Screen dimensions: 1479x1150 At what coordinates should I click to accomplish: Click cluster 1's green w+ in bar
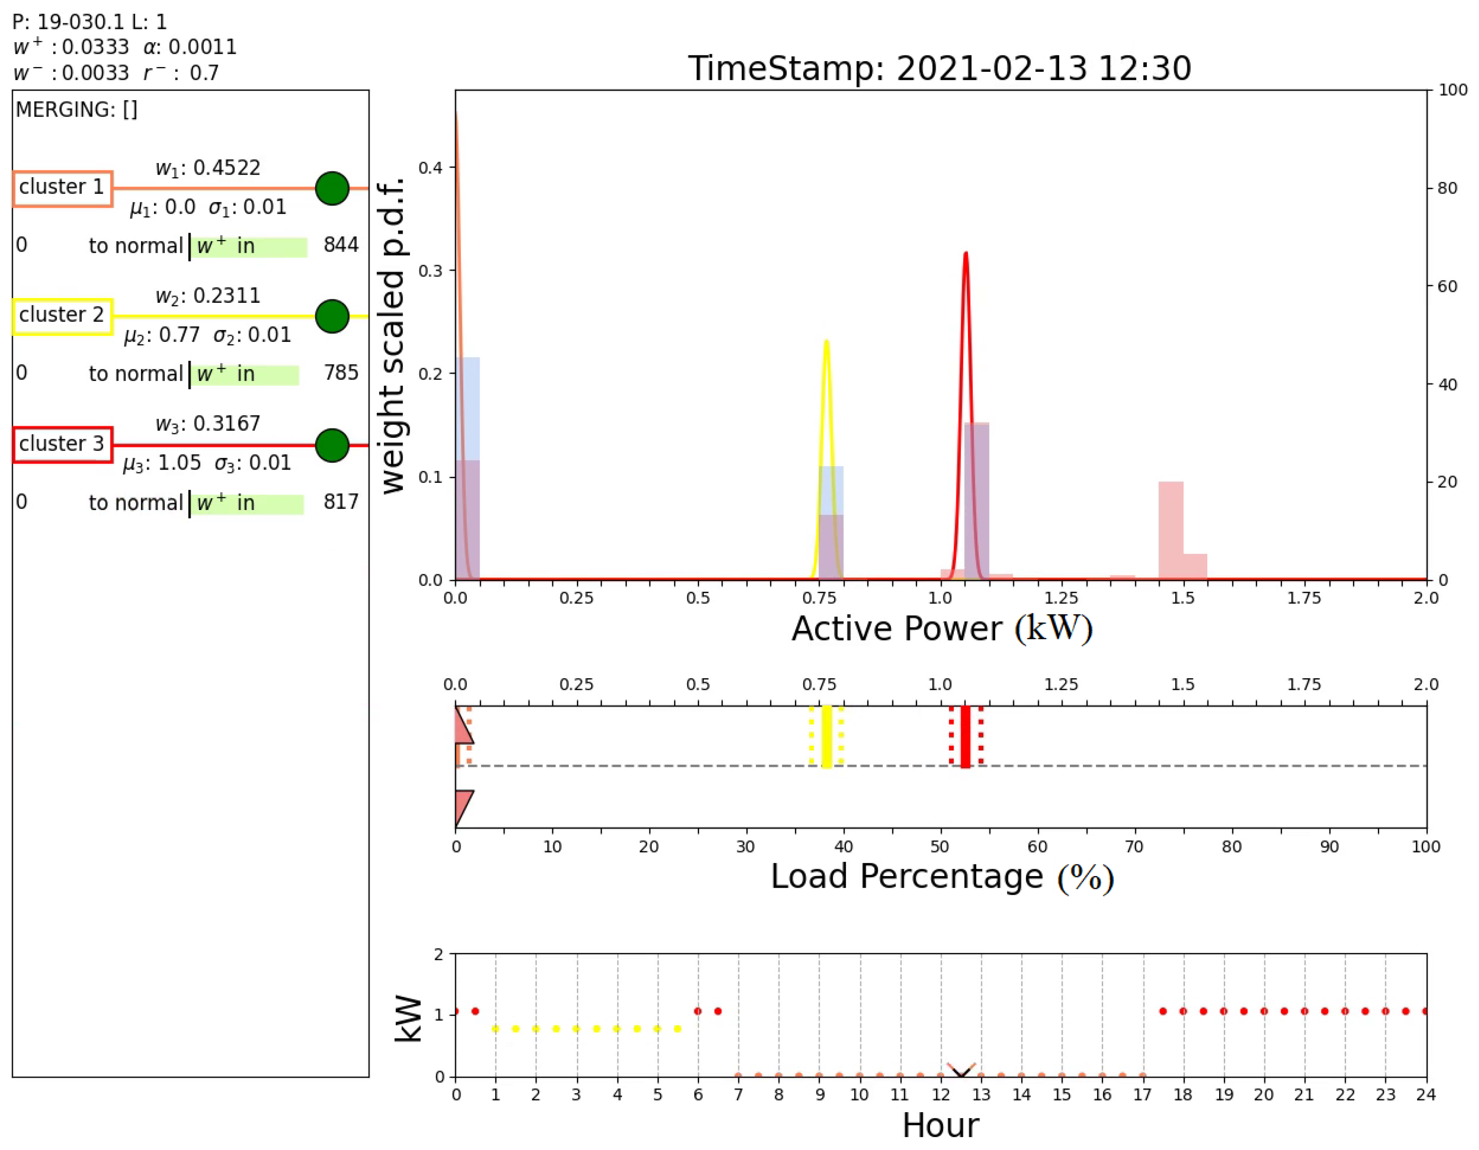pyautogui.click(x=249, y=246)
